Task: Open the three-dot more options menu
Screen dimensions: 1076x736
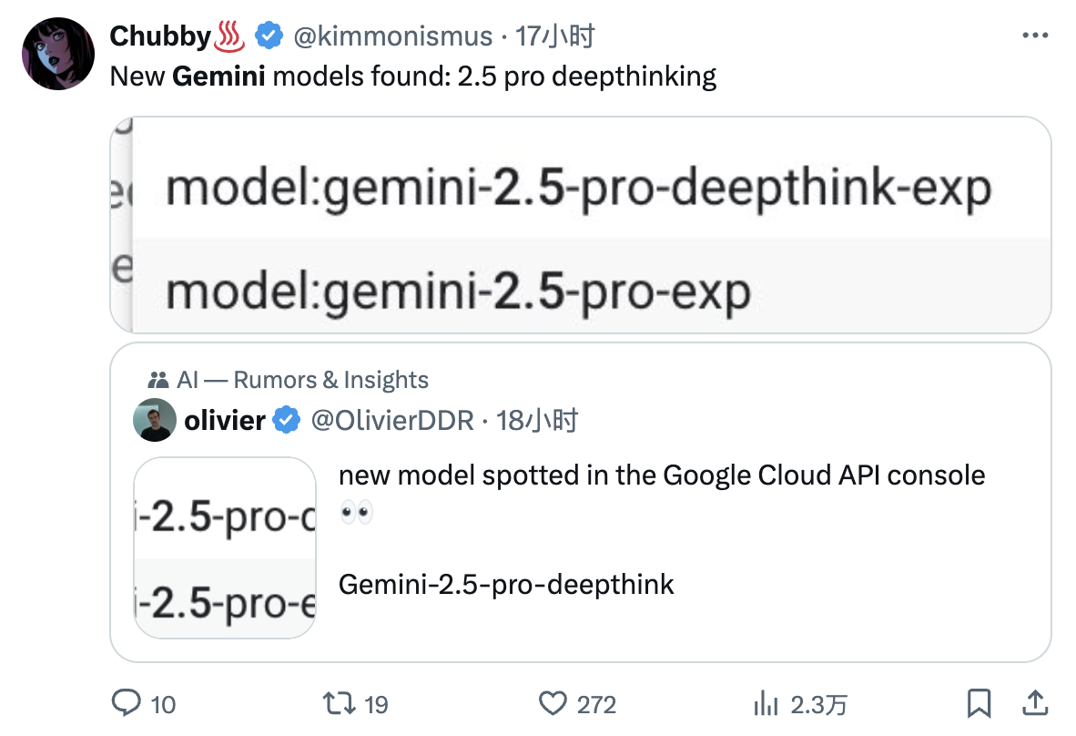Action: click(x=1035, y=35)
